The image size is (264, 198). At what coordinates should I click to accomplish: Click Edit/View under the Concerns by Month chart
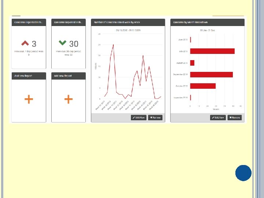(x=218, y=118)
